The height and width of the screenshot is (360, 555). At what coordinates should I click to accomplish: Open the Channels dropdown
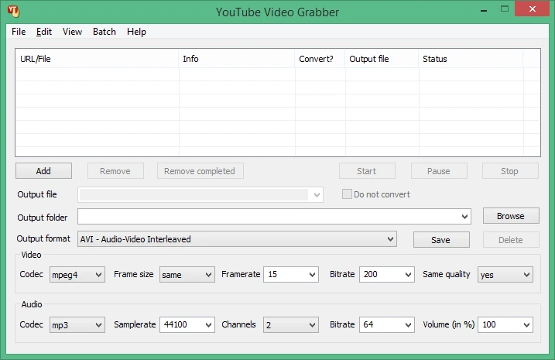pos(291,325)
